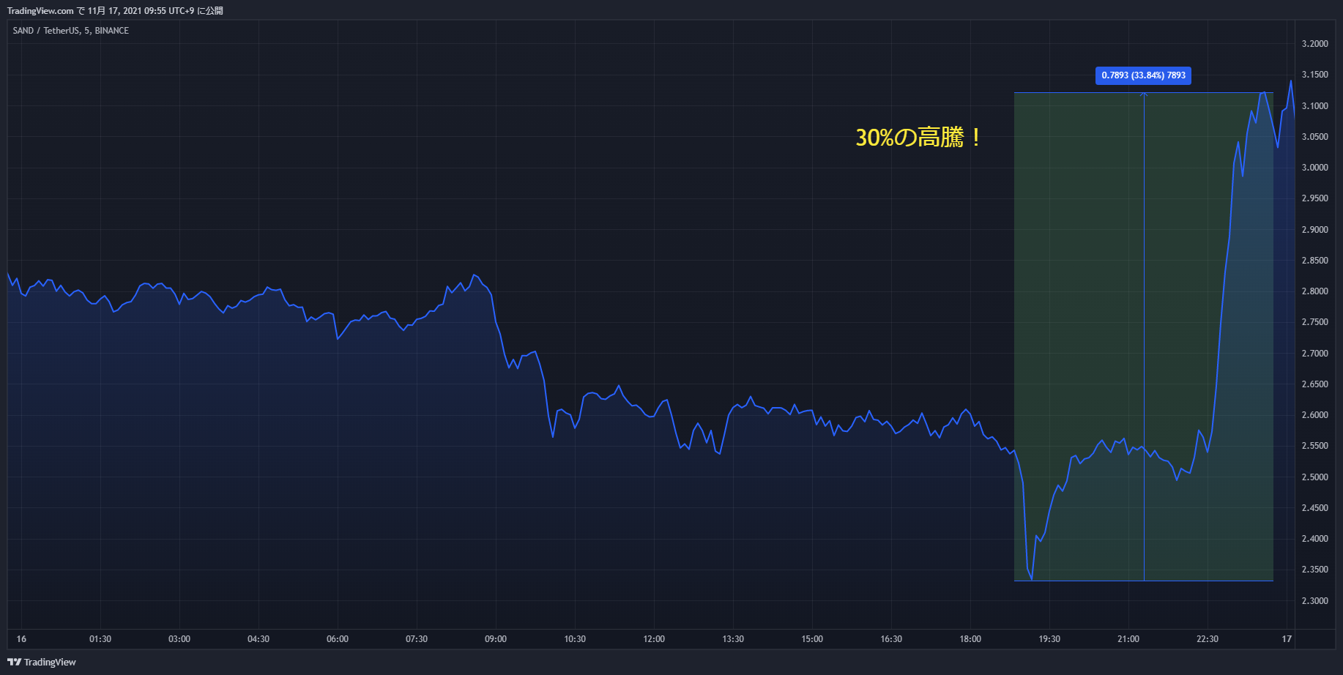Click the 2.7000 price axis label
Image resolution: width=1343 pixels, height=675 pixels.
[x=1314, y=354]
